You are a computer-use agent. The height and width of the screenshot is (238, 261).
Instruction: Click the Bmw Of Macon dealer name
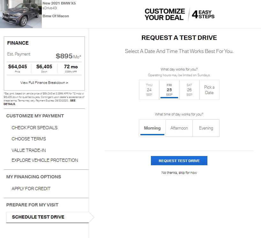point(56,16)
